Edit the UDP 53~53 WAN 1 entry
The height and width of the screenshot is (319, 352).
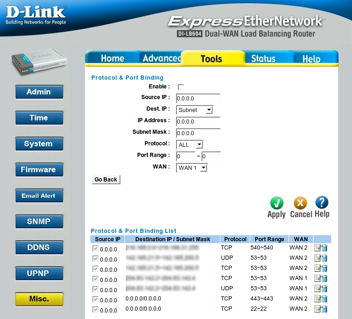pos(317,288)
